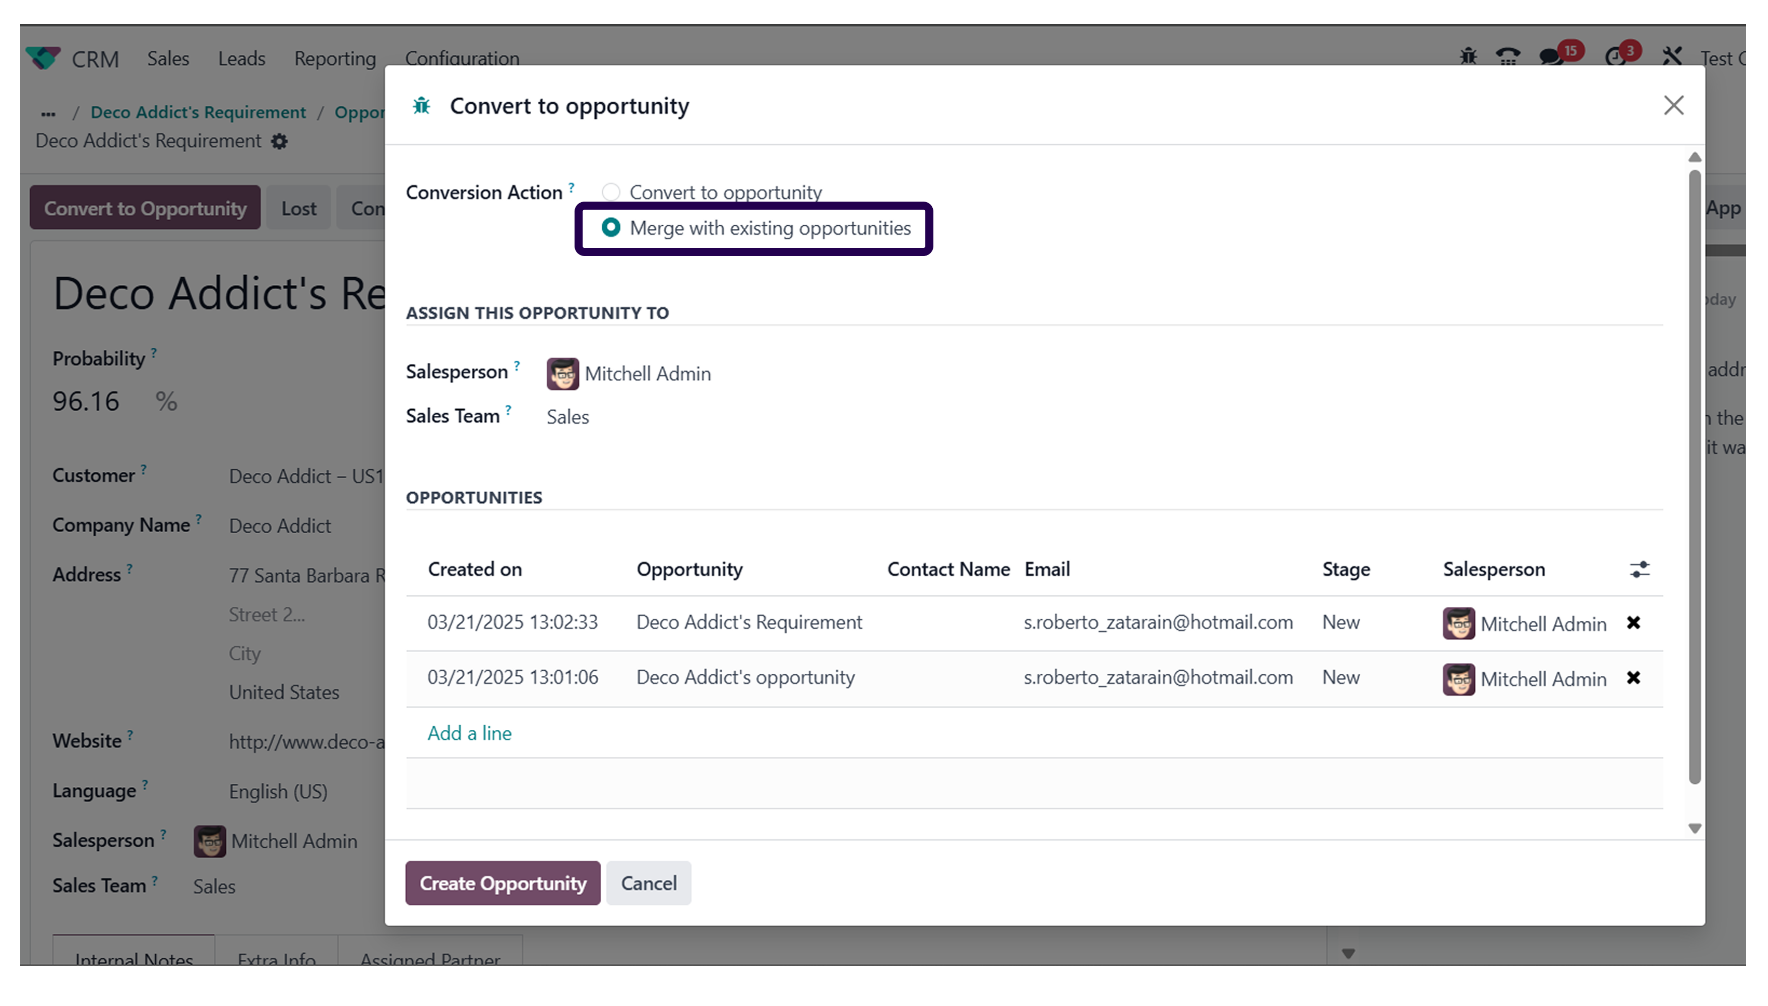Click background Convert to Opportunity button

(145, 208)
